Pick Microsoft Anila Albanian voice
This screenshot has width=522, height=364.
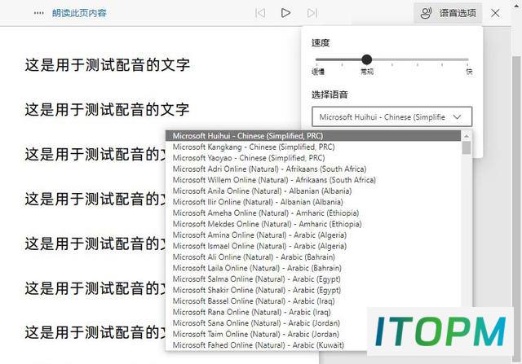[x=313, y=191]
